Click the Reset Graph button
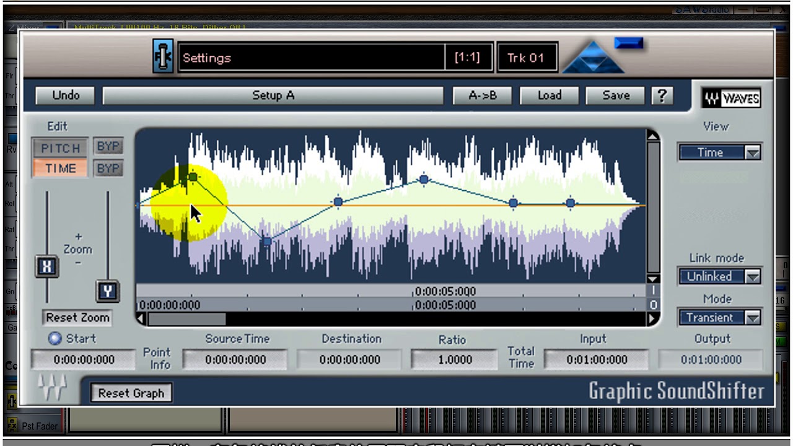The height and width of the screenshot is (446, 793). 131,393
